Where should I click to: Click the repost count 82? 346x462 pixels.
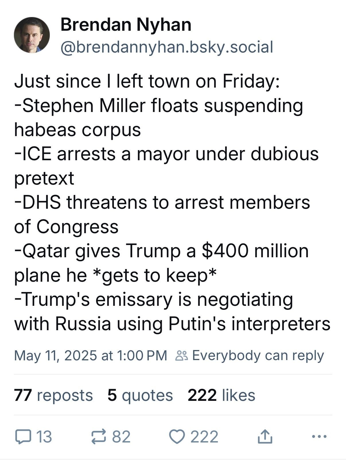coord(121,437)
